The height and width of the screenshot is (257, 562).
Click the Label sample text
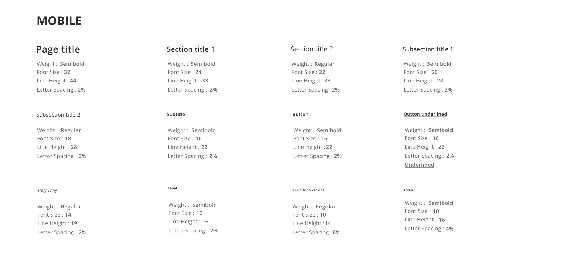point(172,188)
